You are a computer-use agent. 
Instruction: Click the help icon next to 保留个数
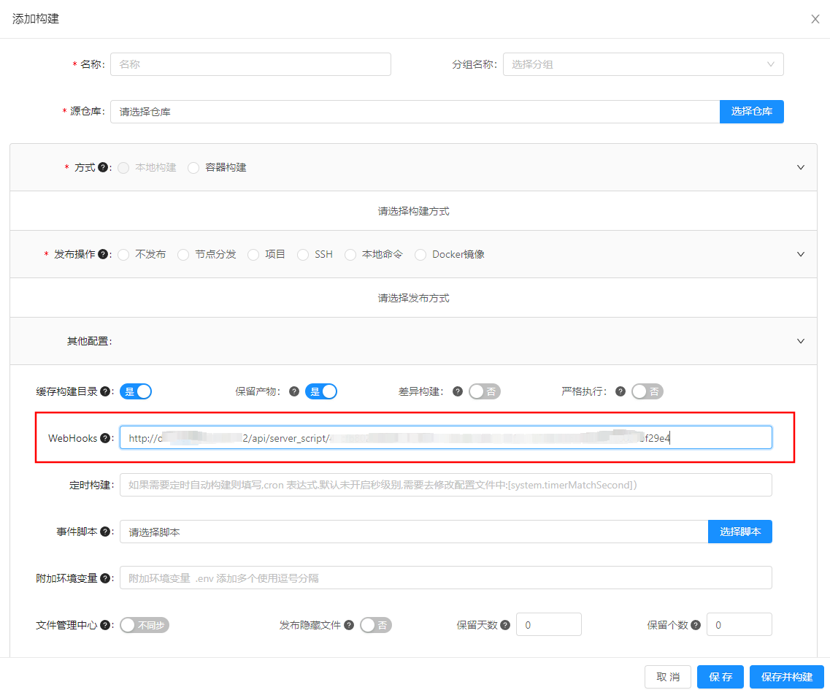pyautogui.click(x=696, y=625)
